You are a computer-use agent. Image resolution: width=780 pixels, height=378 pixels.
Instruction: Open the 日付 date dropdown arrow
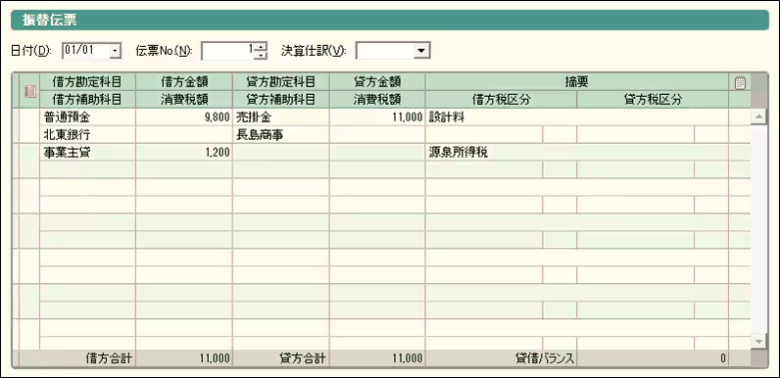pos(116,51)
